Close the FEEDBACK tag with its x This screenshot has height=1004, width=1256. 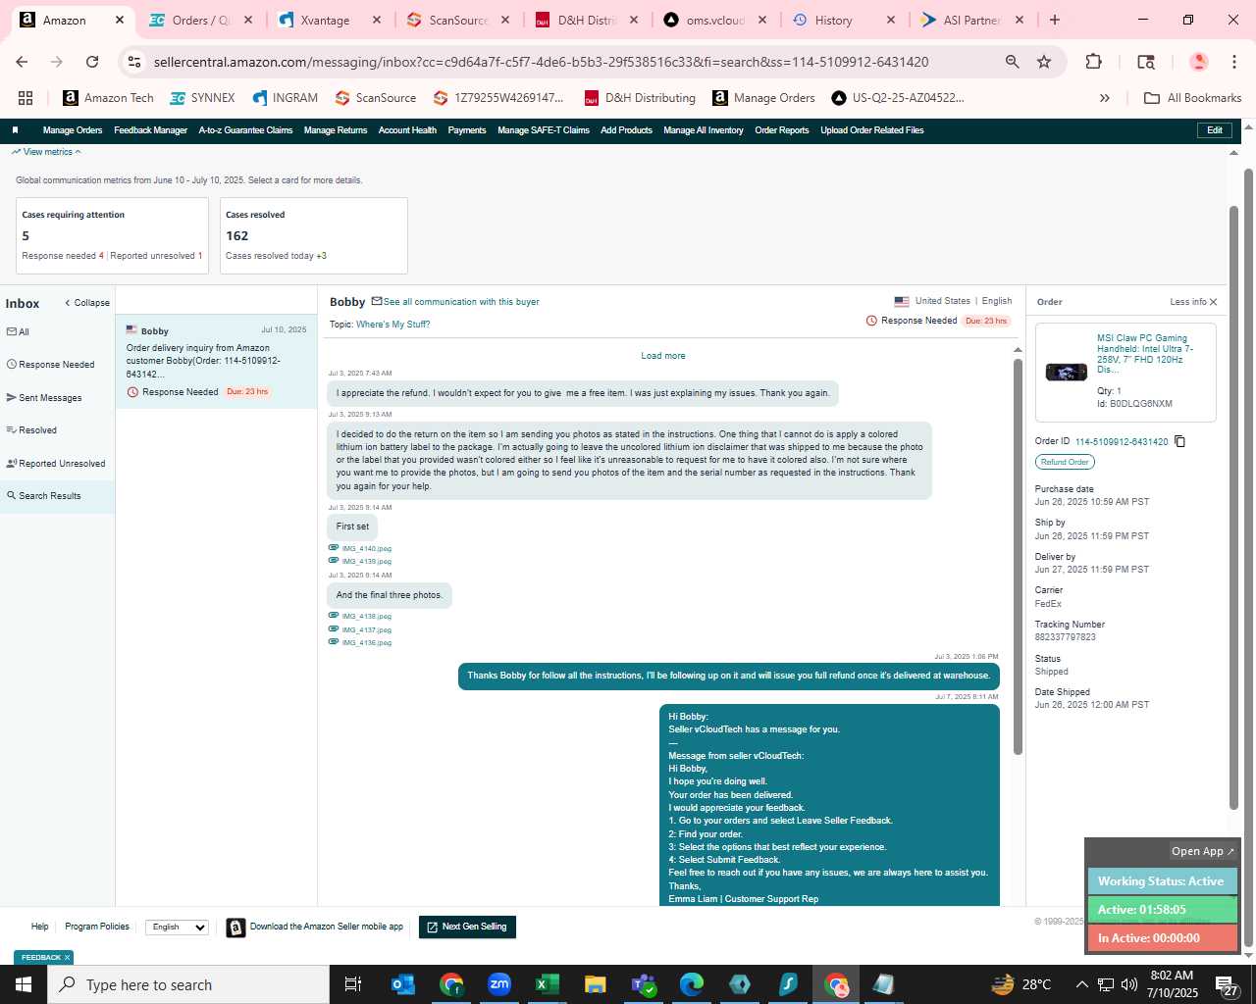[x=67, y=958]
